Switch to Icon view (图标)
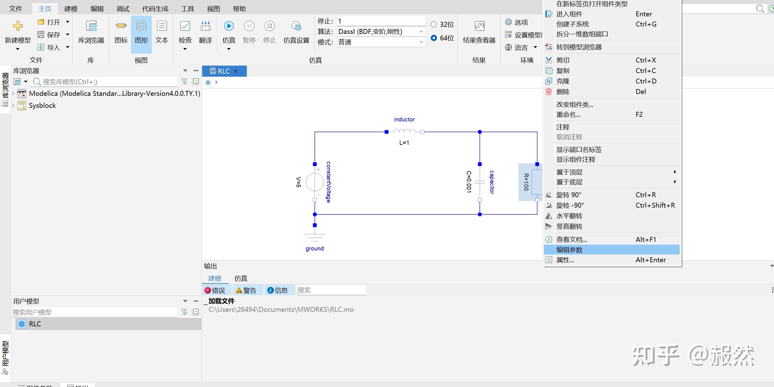This screenshot has height=387, width=774. (121, 26)
